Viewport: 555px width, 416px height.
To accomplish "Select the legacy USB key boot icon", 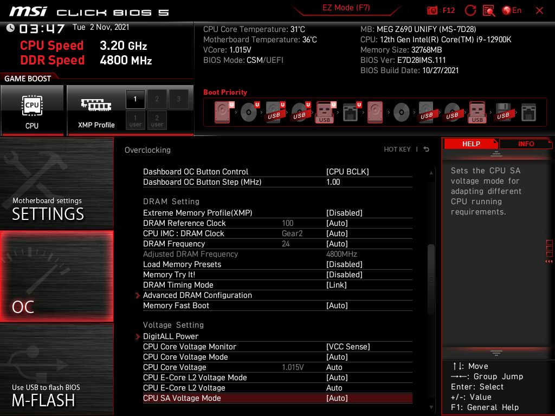I will 477,112.
